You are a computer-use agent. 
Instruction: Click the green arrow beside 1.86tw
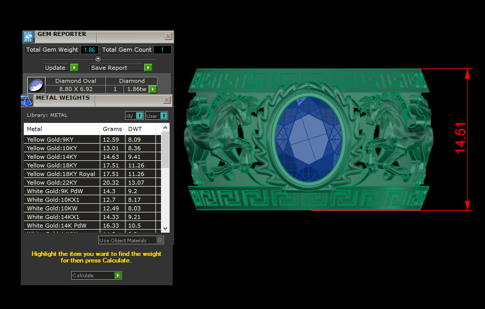(152, 89)
